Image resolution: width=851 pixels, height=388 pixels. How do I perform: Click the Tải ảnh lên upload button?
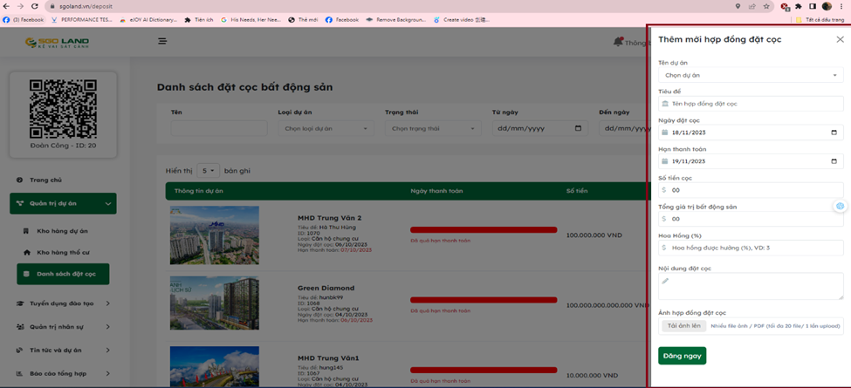click(683, 326)
